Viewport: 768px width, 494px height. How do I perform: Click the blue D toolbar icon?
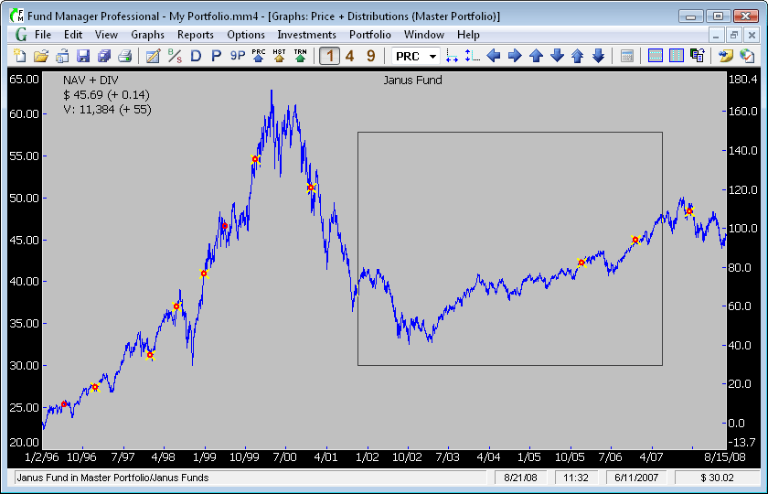click(x=196, y=56)
